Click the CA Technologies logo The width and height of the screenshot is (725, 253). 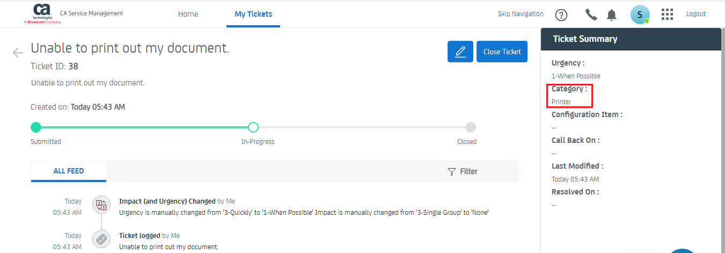42,13
